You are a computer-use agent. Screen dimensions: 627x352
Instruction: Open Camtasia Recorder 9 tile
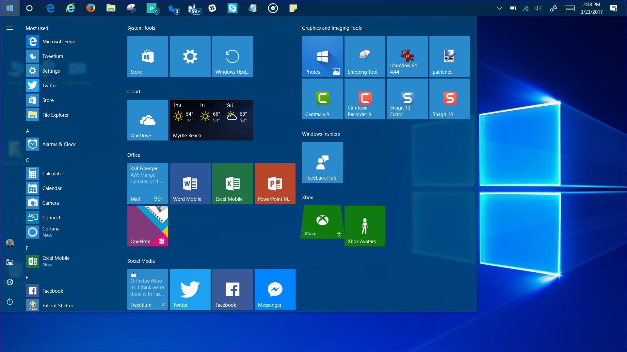coord(364,99)
